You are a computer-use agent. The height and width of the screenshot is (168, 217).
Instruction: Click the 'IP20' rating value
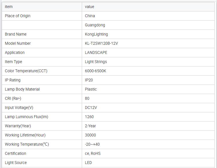pyautogui.click(x=89, y=80)
